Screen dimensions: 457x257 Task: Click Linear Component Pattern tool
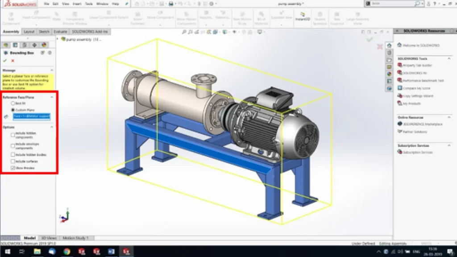[x=109, y=15]
